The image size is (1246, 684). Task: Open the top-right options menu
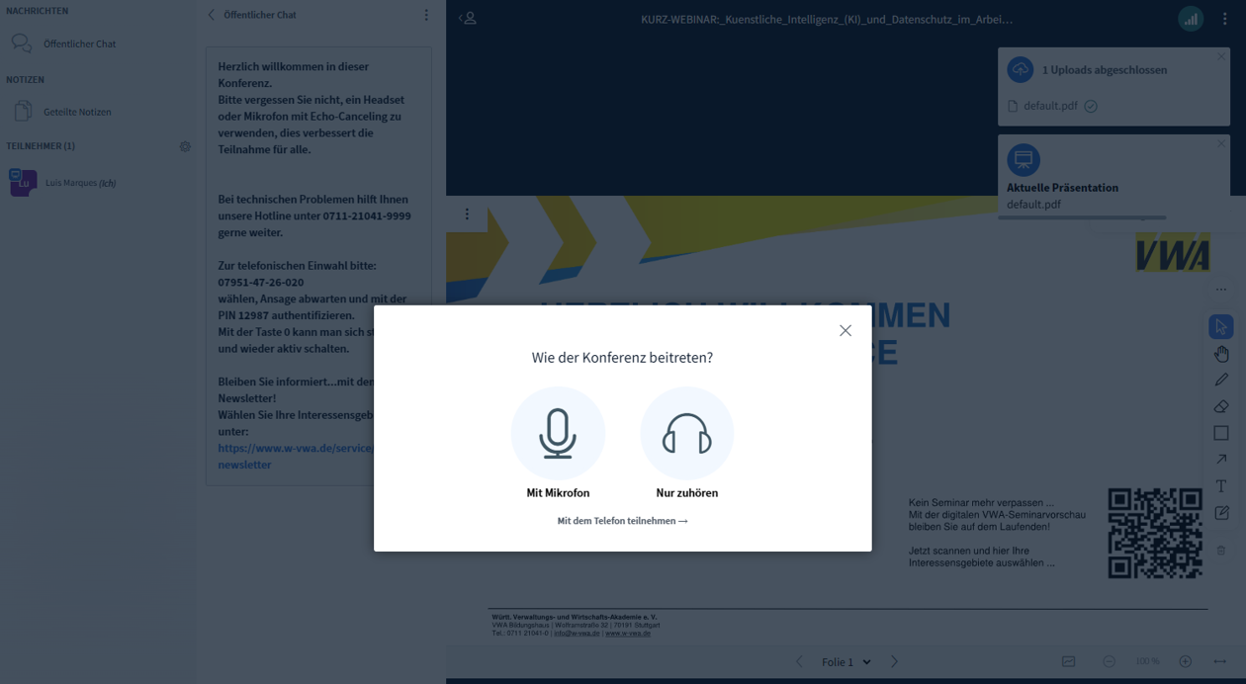[x=1225, y=18]
